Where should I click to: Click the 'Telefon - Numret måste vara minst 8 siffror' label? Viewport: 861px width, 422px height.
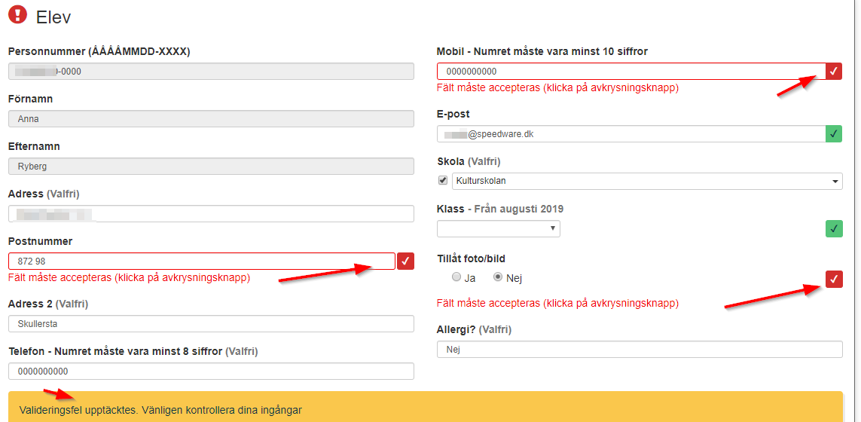click(x=133, y=351)
